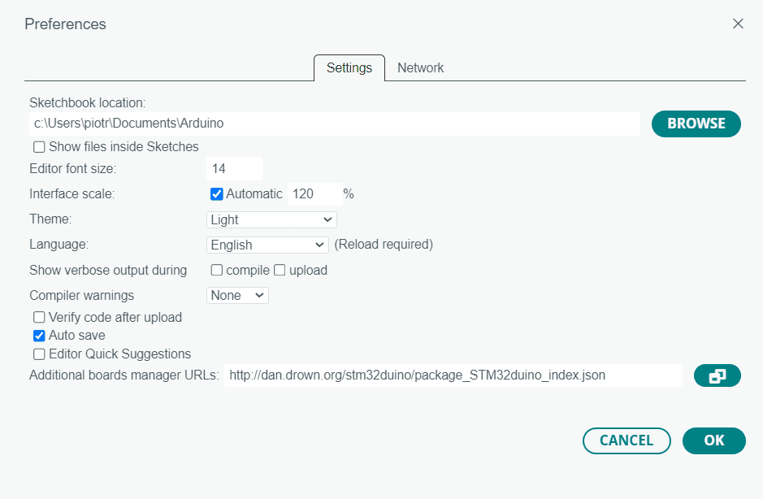Switch to the Network tab

click(420, 67)
